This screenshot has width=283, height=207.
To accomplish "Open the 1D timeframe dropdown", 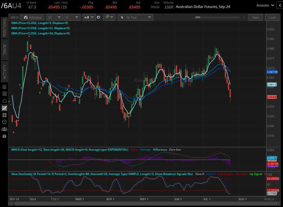I will [54, 17].
